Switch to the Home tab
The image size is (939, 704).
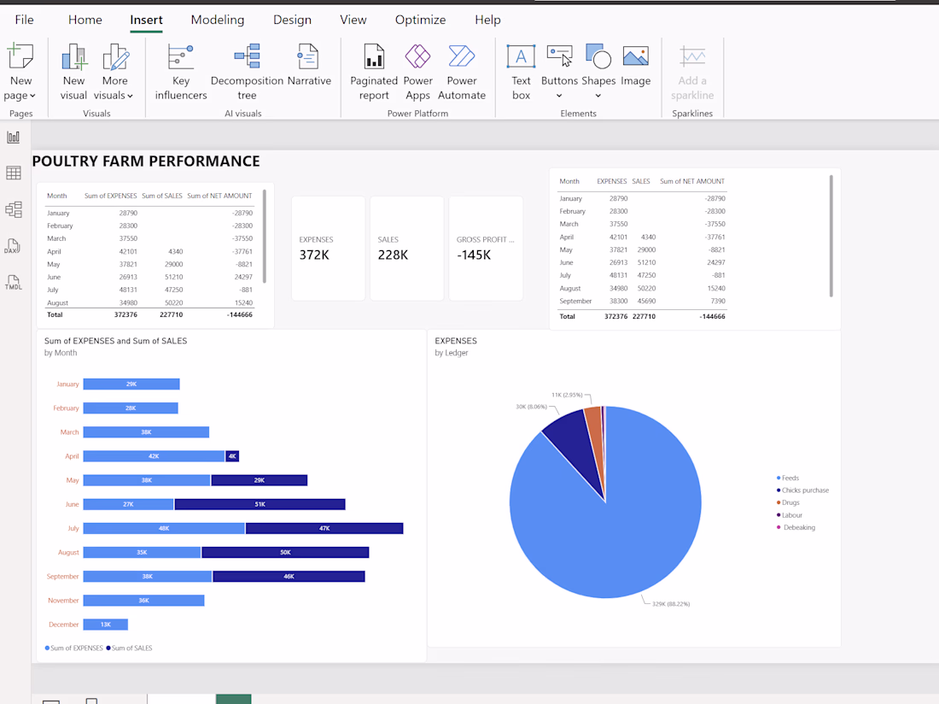[x=85, y=20]
